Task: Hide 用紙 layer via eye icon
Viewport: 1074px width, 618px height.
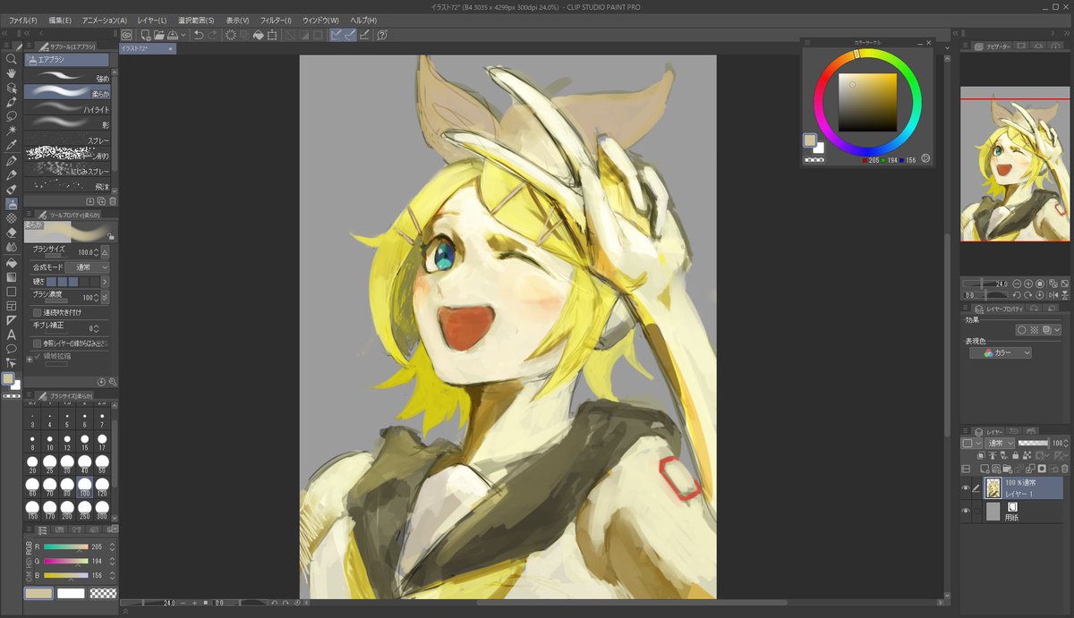Action: pos(966,512)
